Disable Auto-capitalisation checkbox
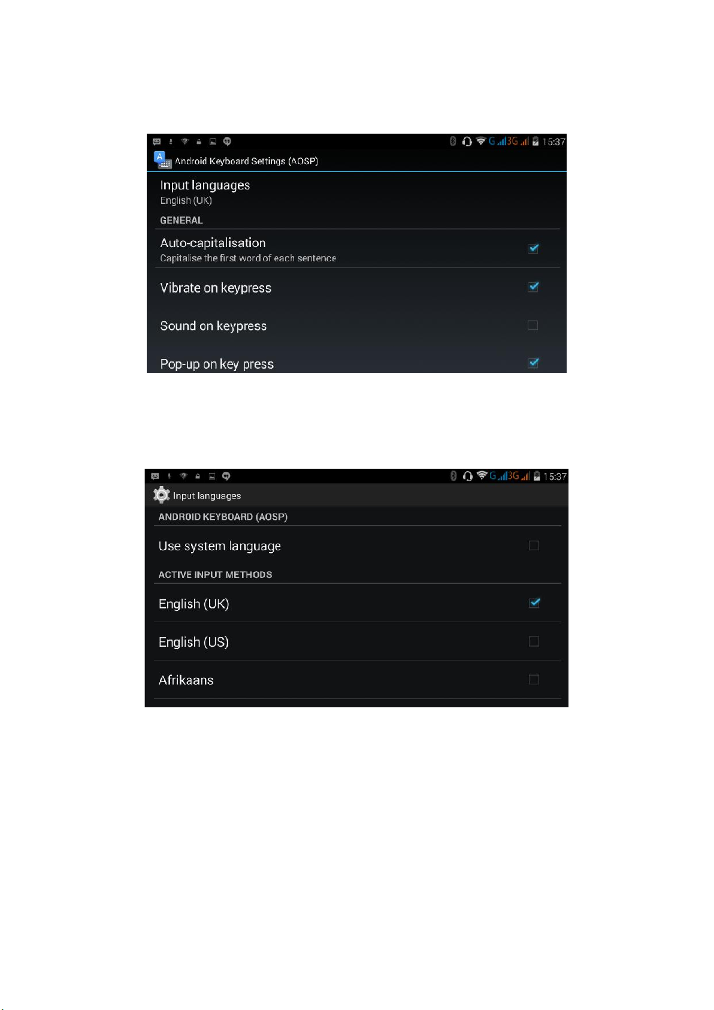This screenshot has width=714, height=1010. click(533, 249)
